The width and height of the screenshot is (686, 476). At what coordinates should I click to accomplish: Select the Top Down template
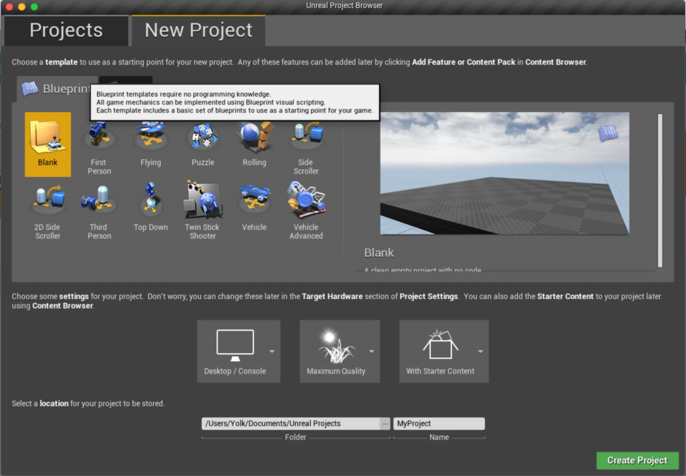[151, 206]
